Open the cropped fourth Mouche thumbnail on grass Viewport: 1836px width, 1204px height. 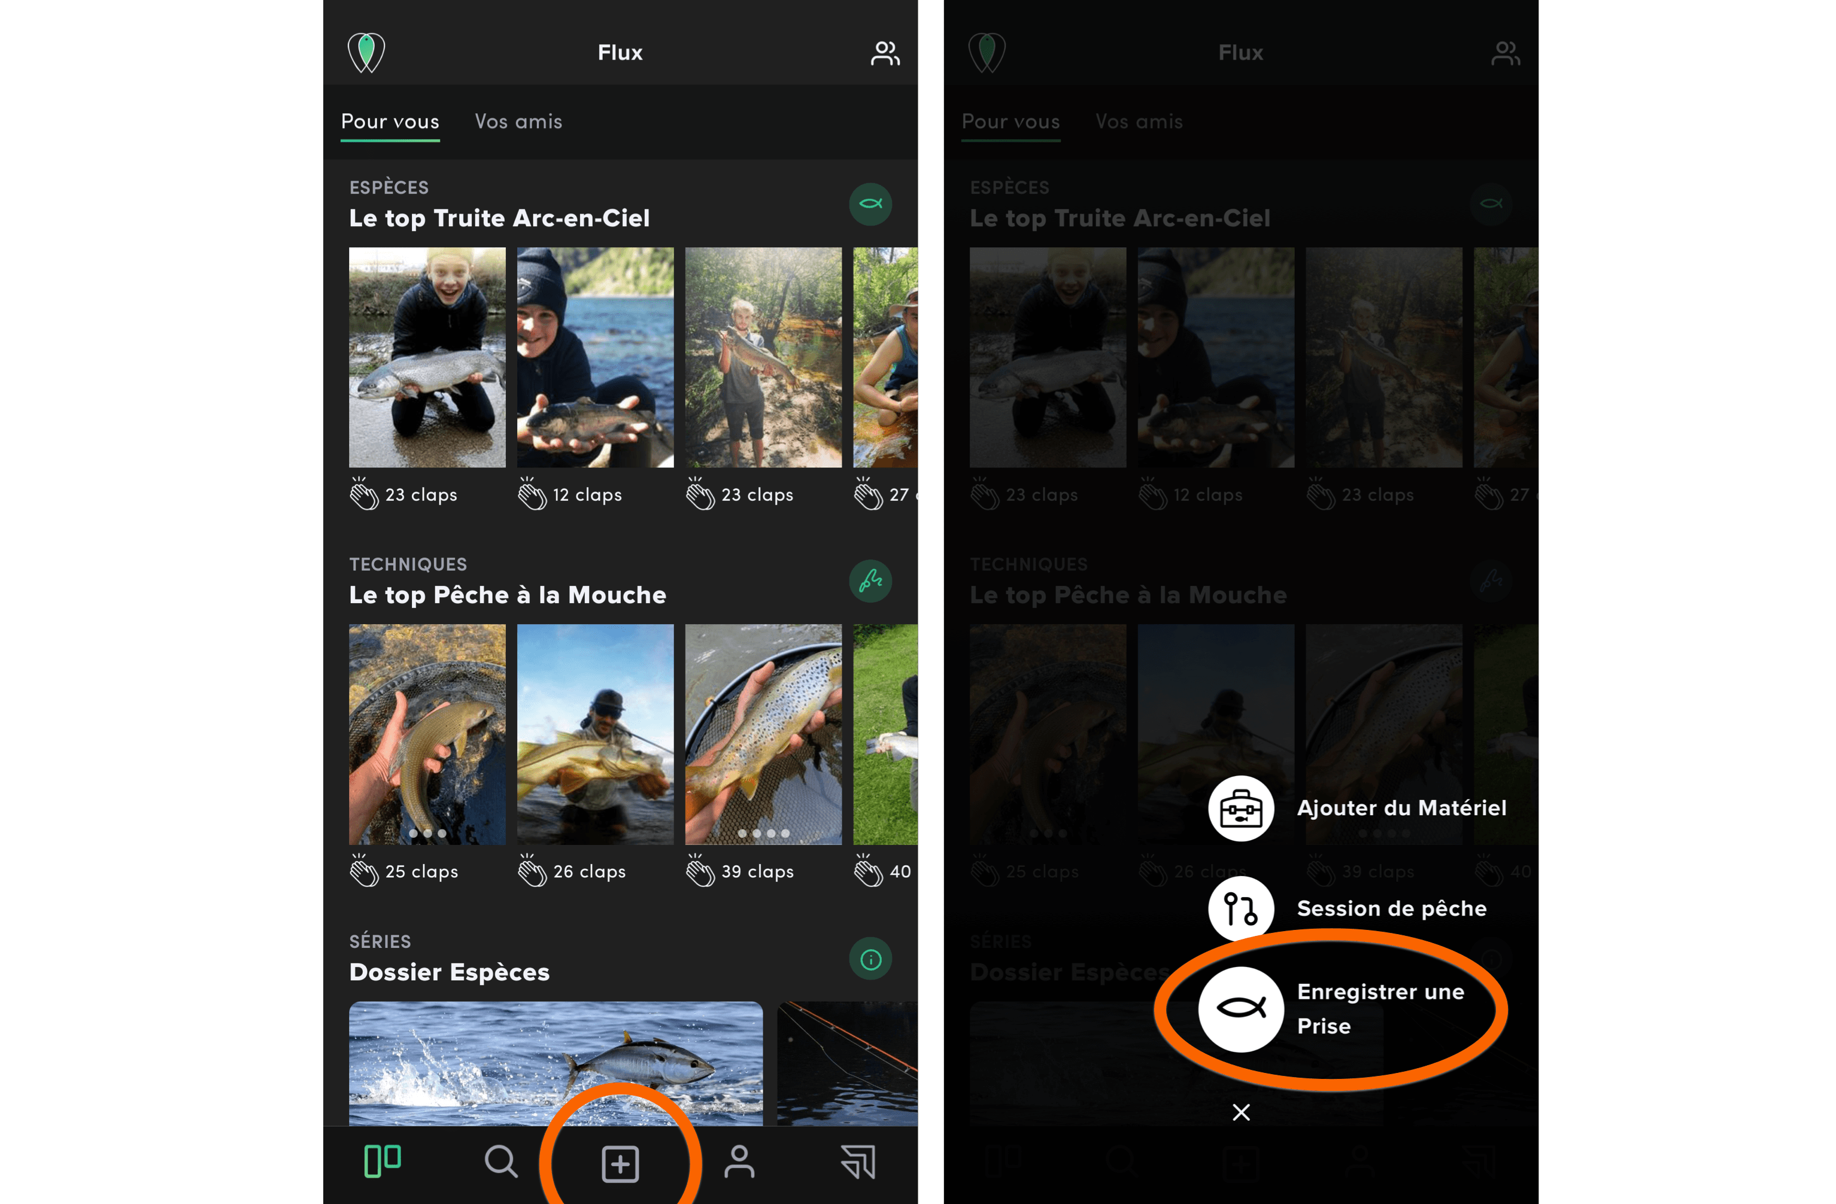coord(885,734)
